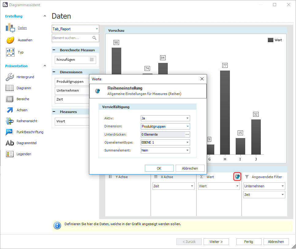Confirm the Werte dialog with OK

[159, 168]
